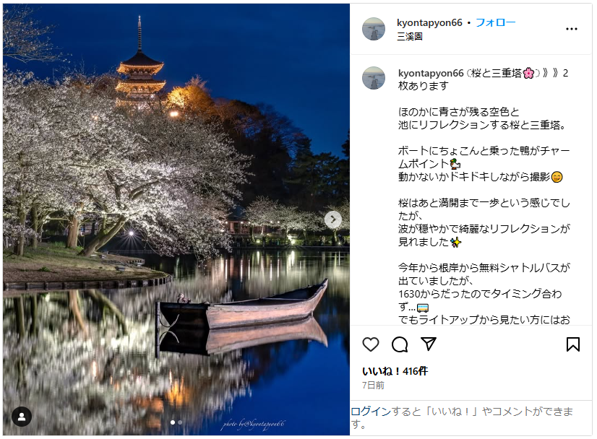Show tagged people via person icon
Viewport: 597px width, 439px height.
pyautogui.click(x=22, y=417)
